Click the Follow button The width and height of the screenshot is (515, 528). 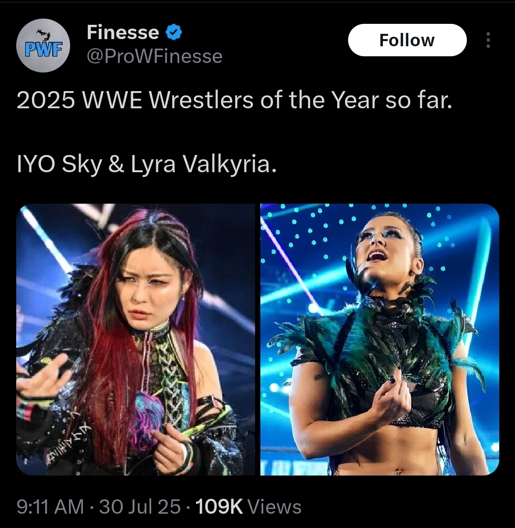407,40
